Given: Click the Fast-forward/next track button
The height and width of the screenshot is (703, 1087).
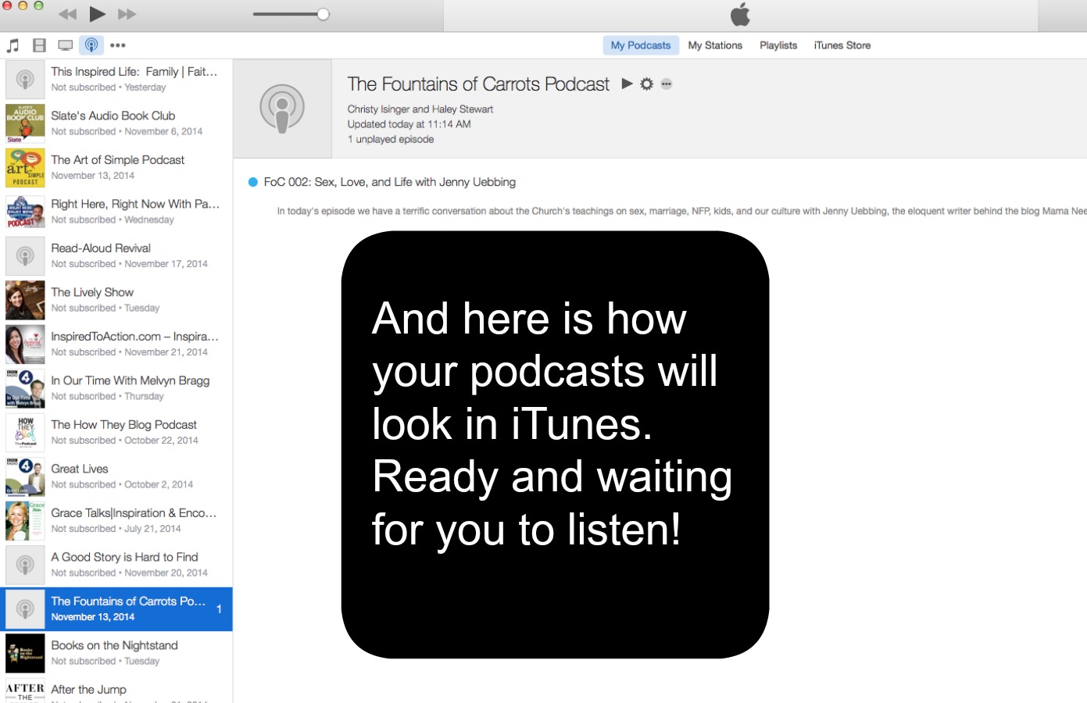Looking at the screenshot, I should point(127,14).
